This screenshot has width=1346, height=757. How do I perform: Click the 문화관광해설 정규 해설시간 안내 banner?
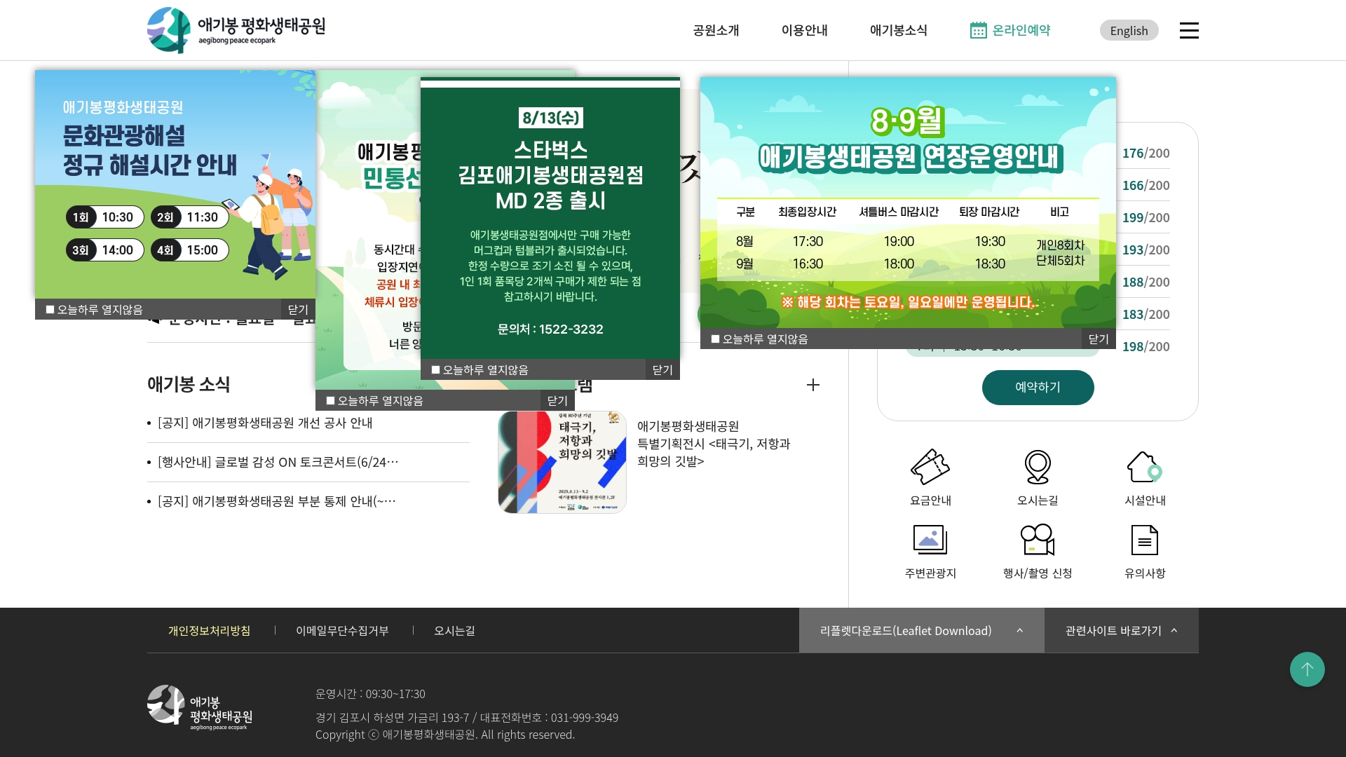click(175, 184)
